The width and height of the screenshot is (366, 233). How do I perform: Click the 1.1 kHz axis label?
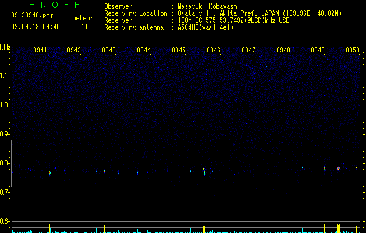5,76
